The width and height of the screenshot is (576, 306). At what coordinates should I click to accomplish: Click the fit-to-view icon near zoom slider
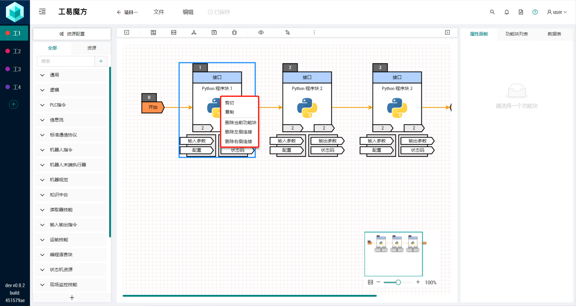pos(370,282)
